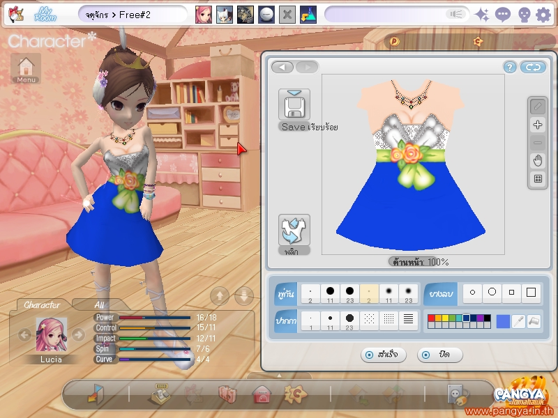
Task: Open the chat speech bubble icon
Action: 502,15
